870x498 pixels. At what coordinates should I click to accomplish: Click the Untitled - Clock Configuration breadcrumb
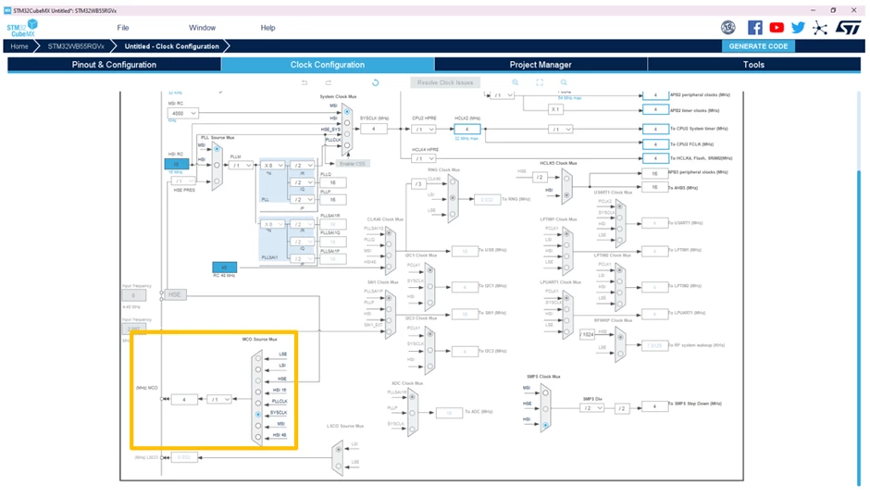[171, 46]
